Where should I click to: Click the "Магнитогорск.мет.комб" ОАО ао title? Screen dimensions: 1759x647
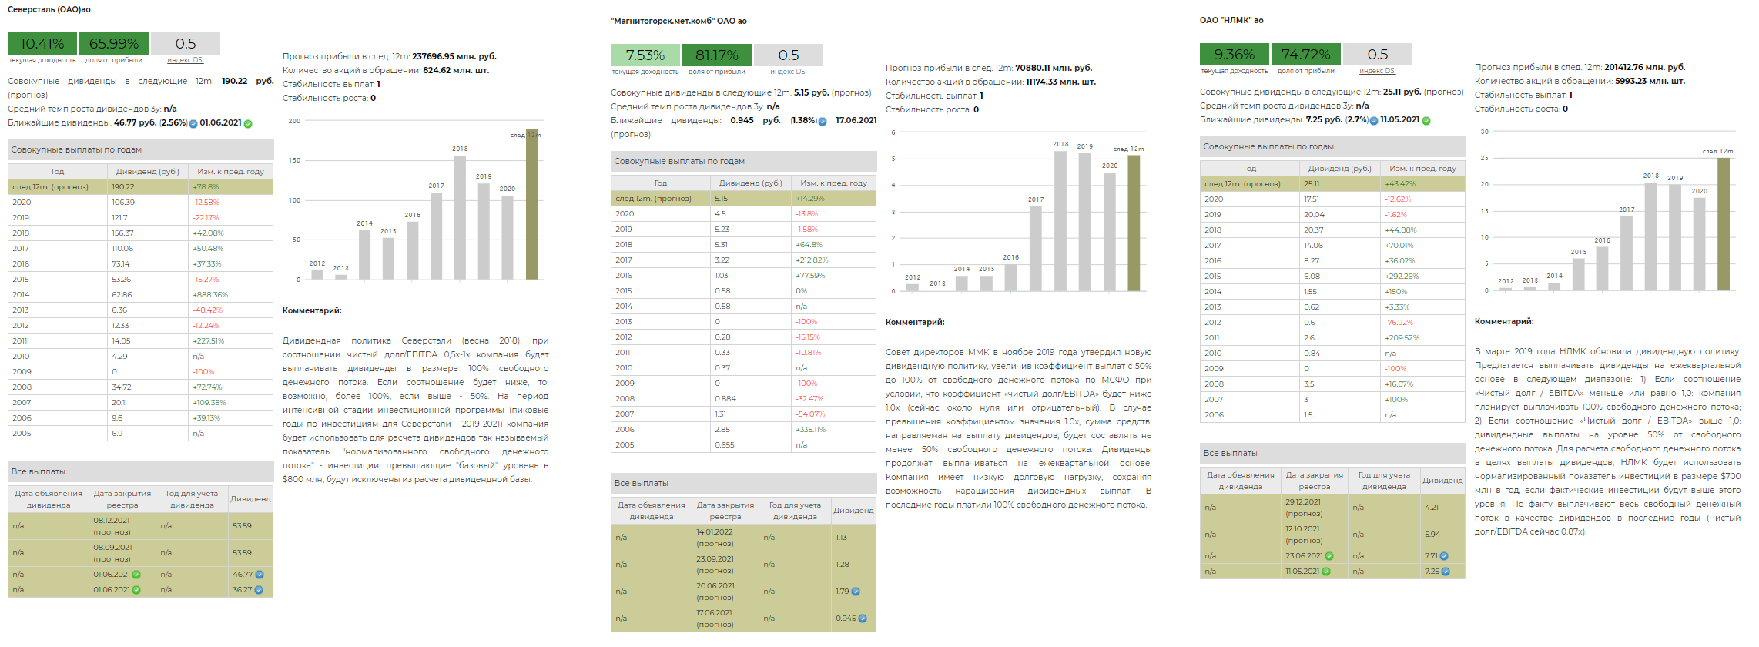pyautogui.click(x=678, y=21)
